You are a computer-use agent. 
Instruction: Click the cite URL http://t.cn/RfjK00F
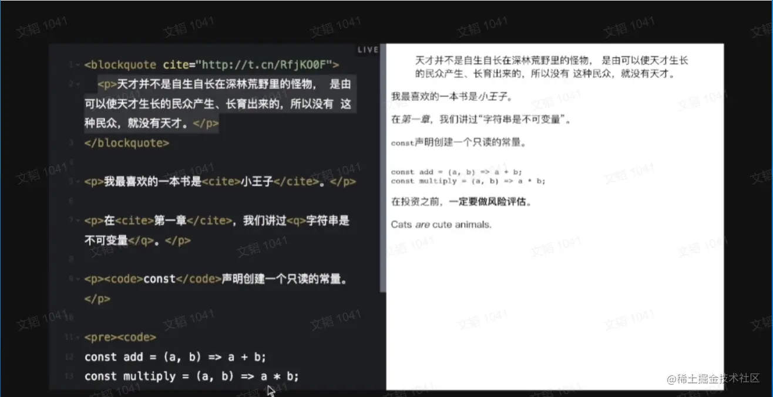click(x=265, y=65)
